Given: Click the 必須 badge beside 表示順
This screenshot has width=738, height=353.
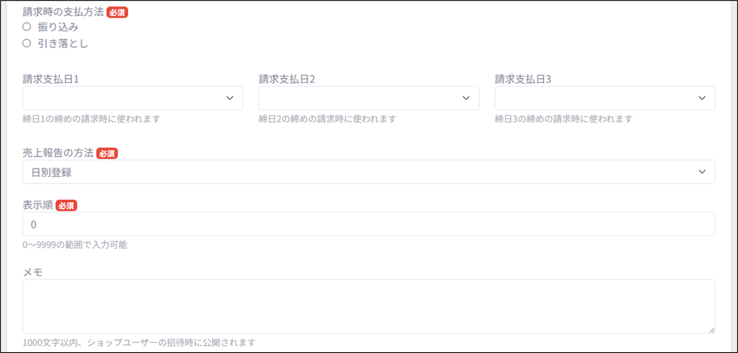Looking at the screenshot, I should (x=66, y=205).
